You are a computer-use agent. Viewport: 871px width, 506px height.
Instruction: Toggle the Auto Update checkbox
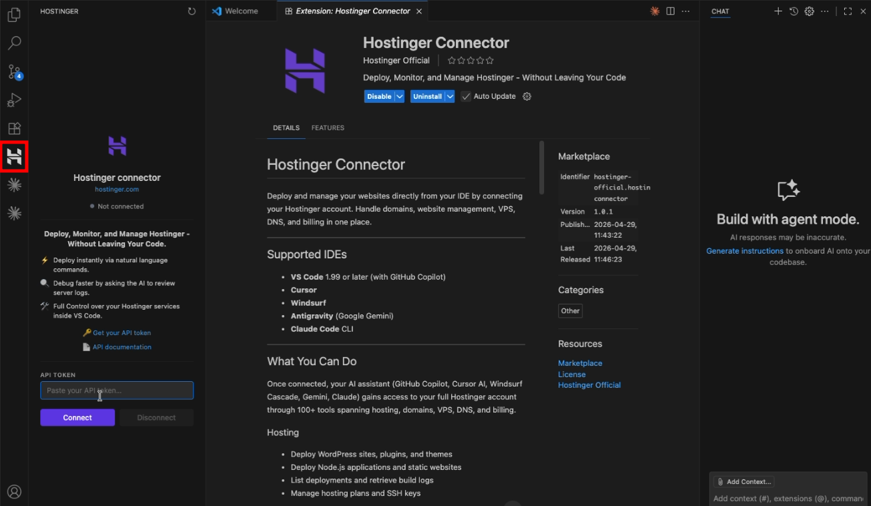coord(466,96)
